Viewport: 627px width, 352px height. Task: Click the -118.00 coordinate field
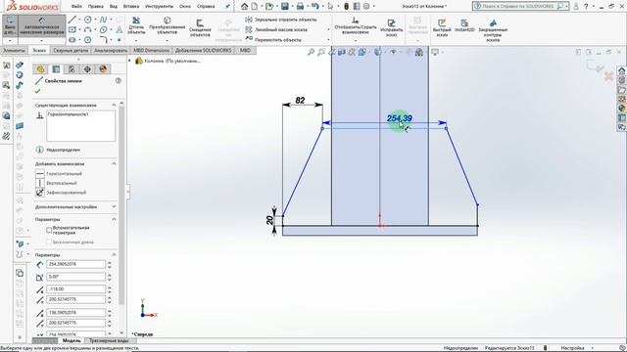[x=76, y=289]
